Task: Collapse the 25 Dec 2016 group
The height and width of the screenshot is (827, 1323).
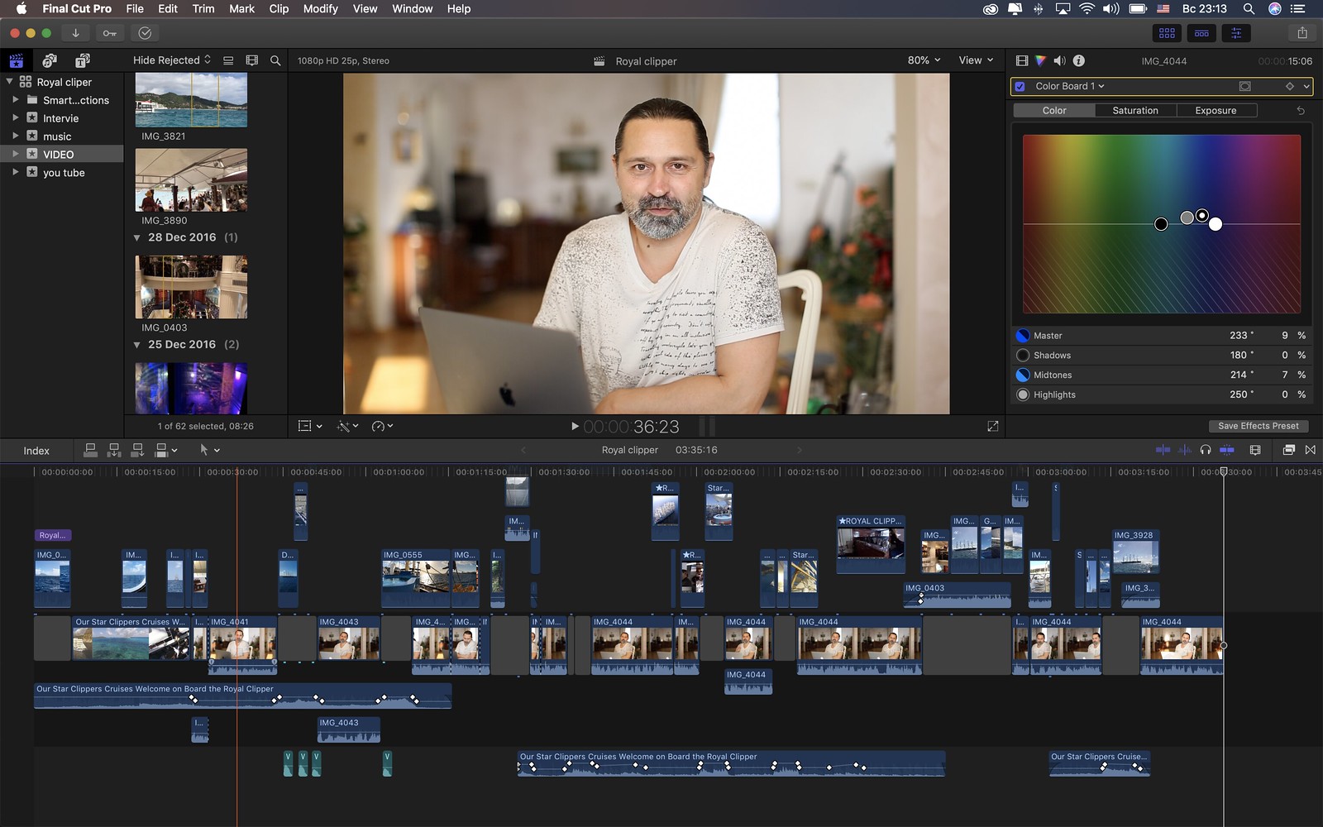Action: point(137,345)
